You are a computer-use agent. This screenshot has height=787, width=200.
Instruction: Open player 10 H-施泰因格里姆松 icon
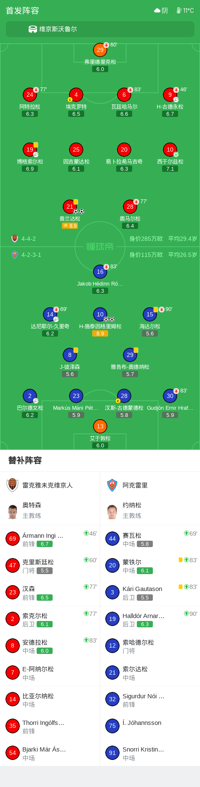point(100,314)
